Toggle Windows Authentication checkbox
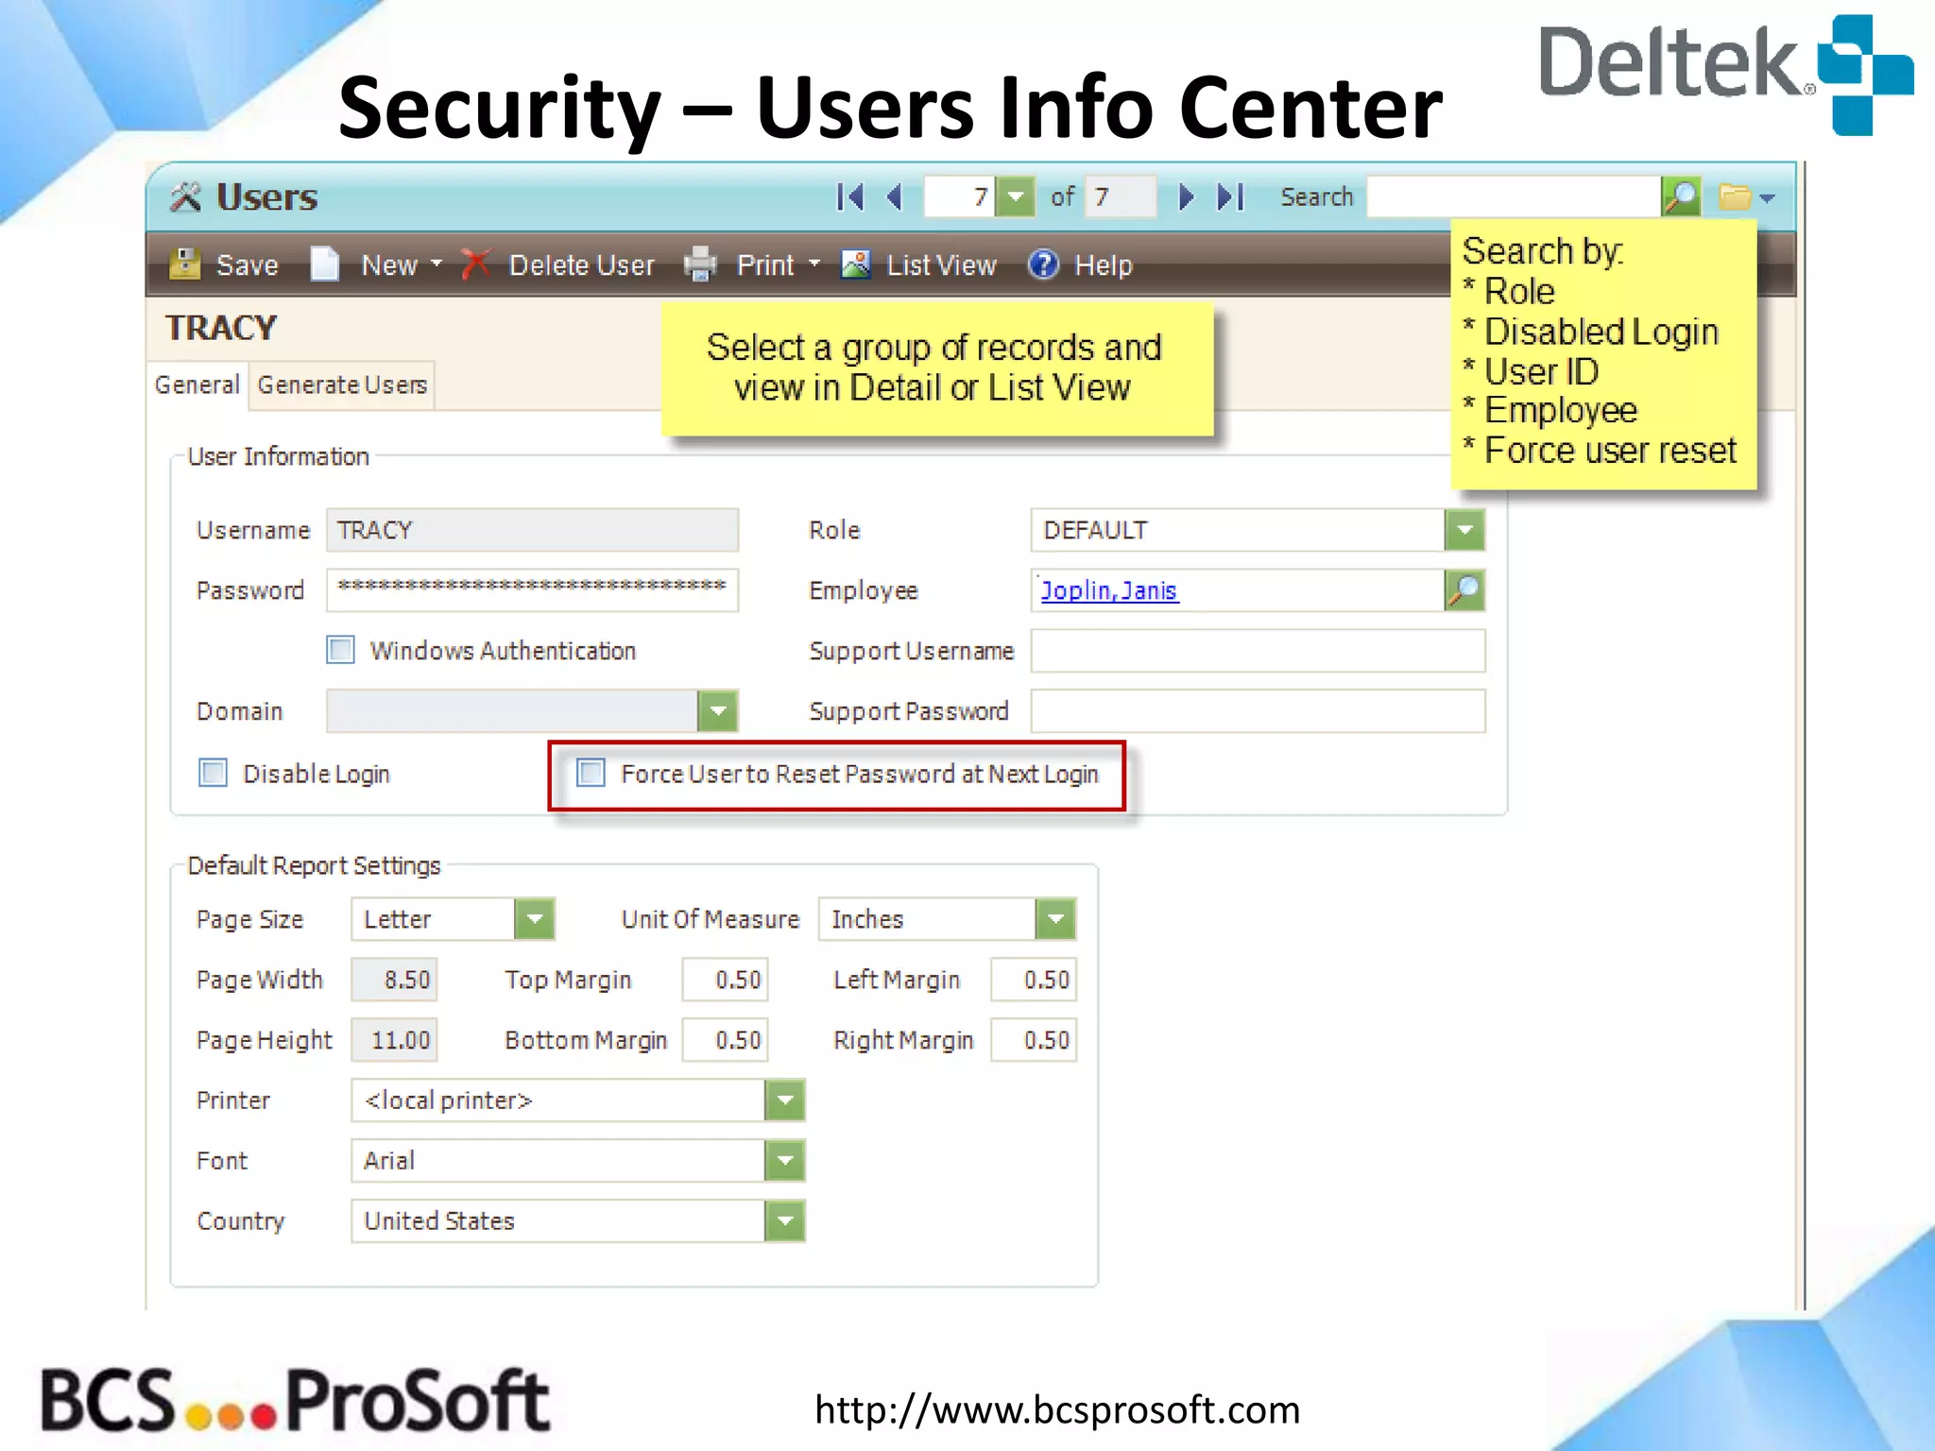Screen dimensions: 1935x1451 340,650
